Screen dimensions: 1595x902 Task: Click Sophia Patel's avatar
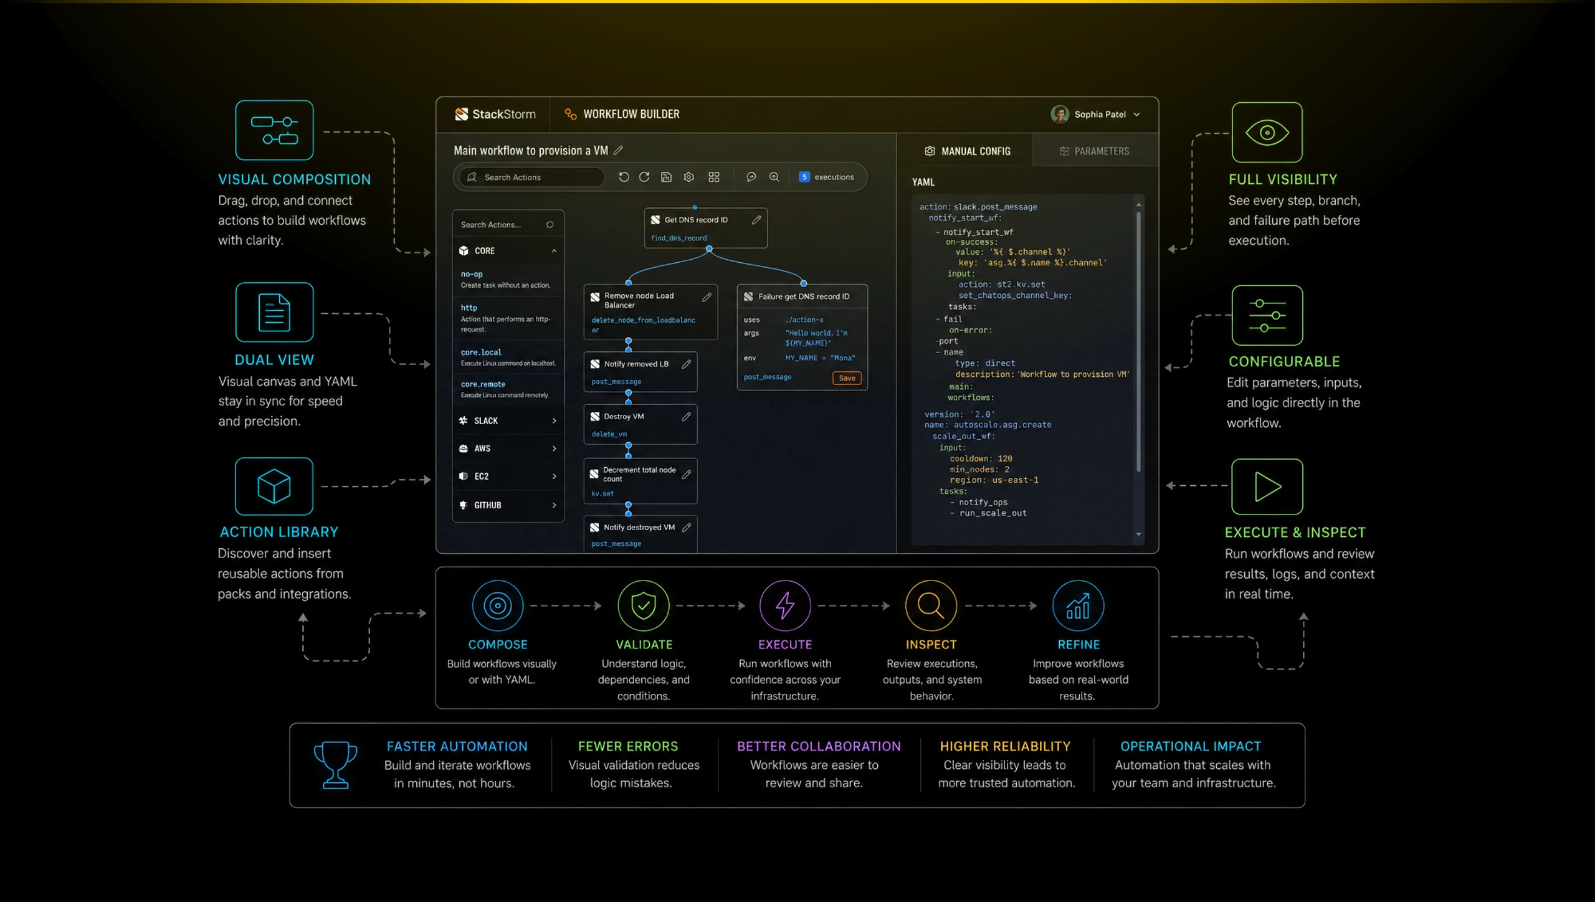pos(1059,114)
